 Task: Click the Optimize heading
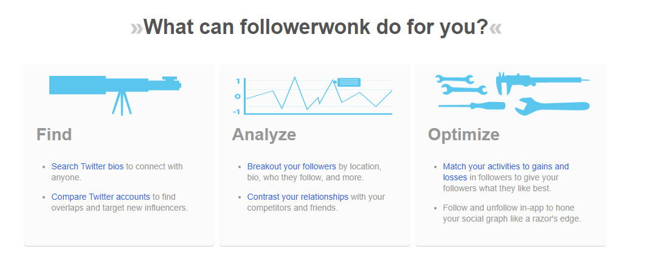click(464, 135)
